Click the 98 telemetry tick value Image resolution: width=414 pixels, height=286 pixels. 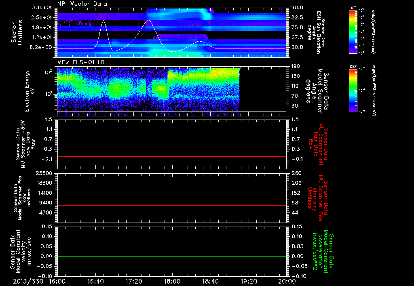(x=295, y=203)
